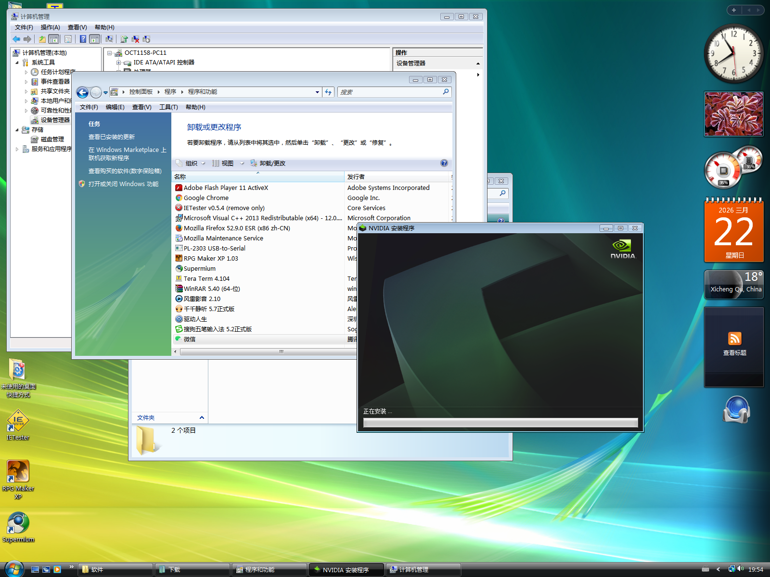Click the blue back arrow in Programs and Features
This screenshot has width=770, height=577.
83,92
